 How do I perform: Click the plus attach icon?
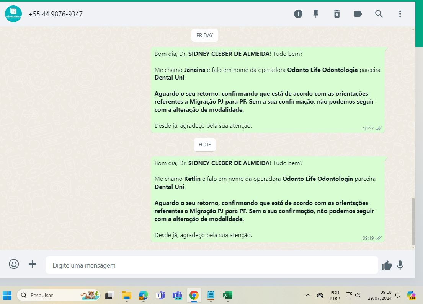33,264
